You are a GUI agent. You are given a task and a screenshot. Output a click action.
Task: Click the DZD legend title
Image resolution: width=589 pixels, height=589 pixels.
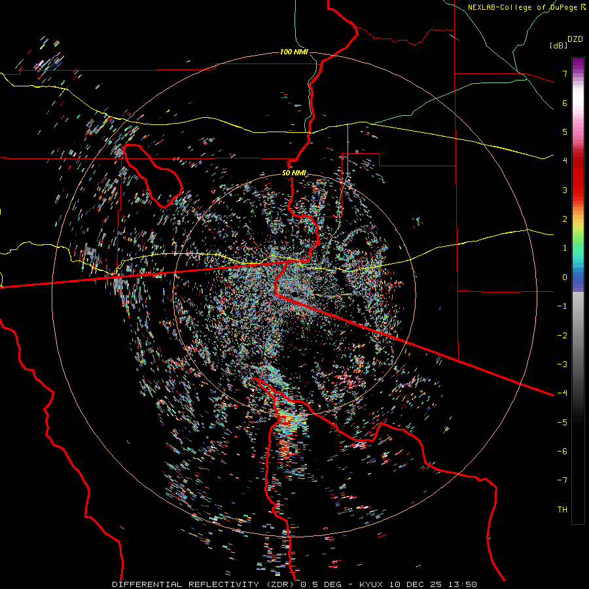click(575, 39)
